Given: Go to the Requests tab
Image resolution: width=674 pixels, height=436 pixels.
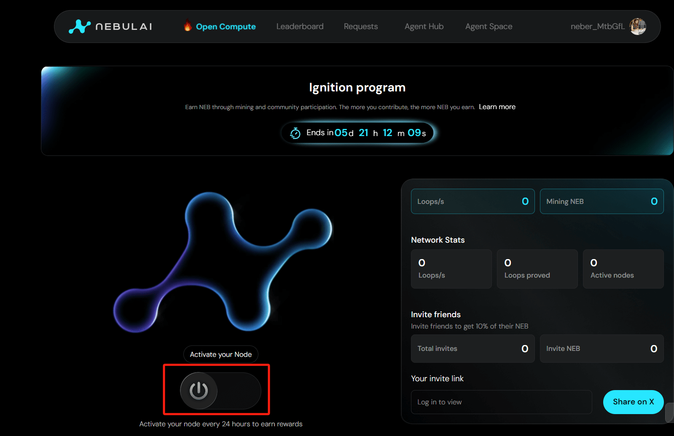Looking at the screenshot, I should pos(361,27).
